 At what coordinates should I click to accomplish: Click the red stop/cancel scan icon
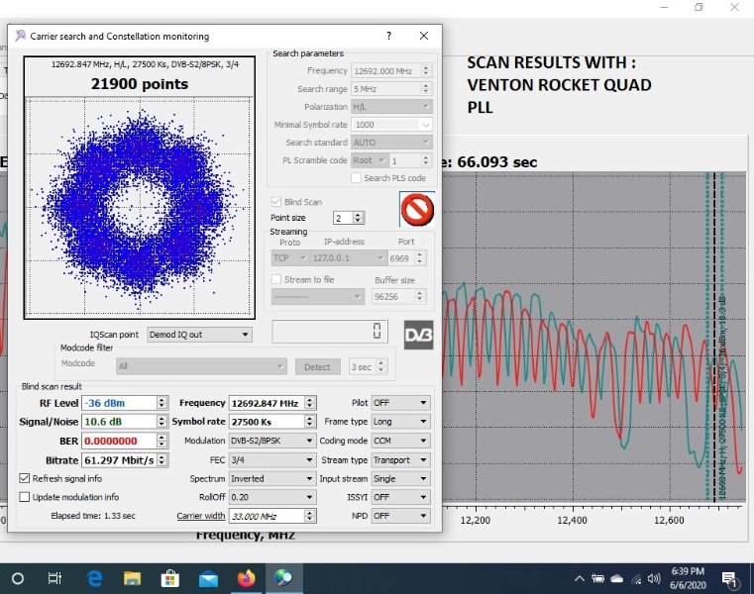point(417,209)
